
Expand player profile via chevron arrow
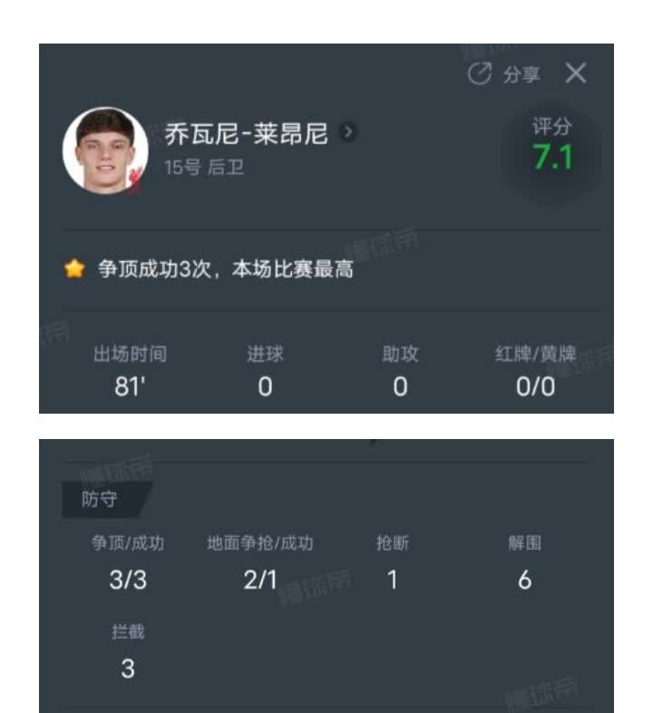click(348, 132)
